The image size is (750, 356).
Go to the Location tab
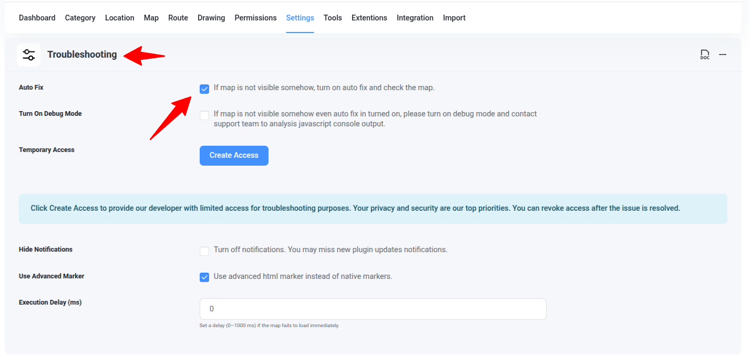pyautogui.click(x=119, y=18)
